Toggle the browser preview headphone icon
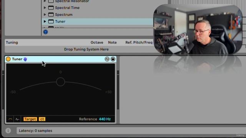Screen dimensions: 246x138 [45, 32]
